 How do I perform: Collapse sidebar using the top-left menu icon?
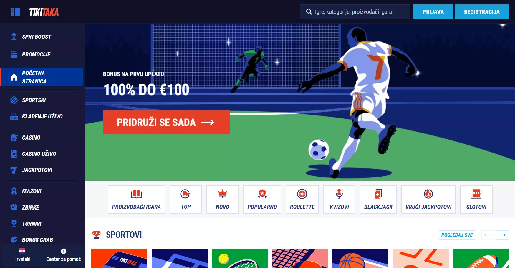(15, 12)
